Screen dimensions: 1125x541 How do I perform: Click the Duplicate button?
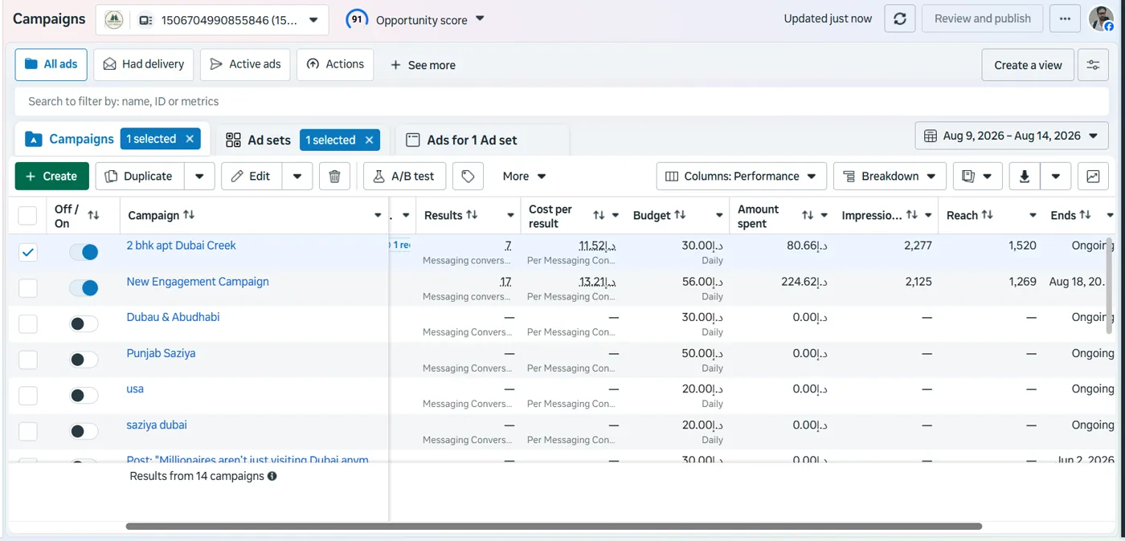(x=140, y=177)
